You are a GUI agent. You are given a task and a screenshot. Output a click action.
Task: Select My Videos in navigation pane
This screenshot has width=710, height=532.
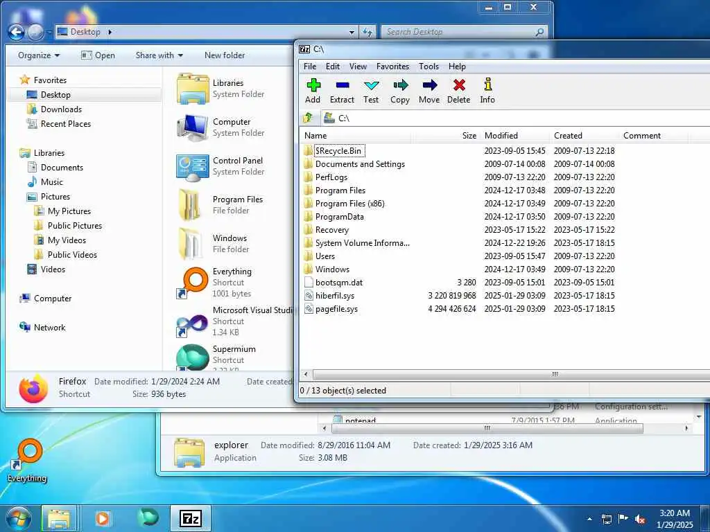[67, 240]
